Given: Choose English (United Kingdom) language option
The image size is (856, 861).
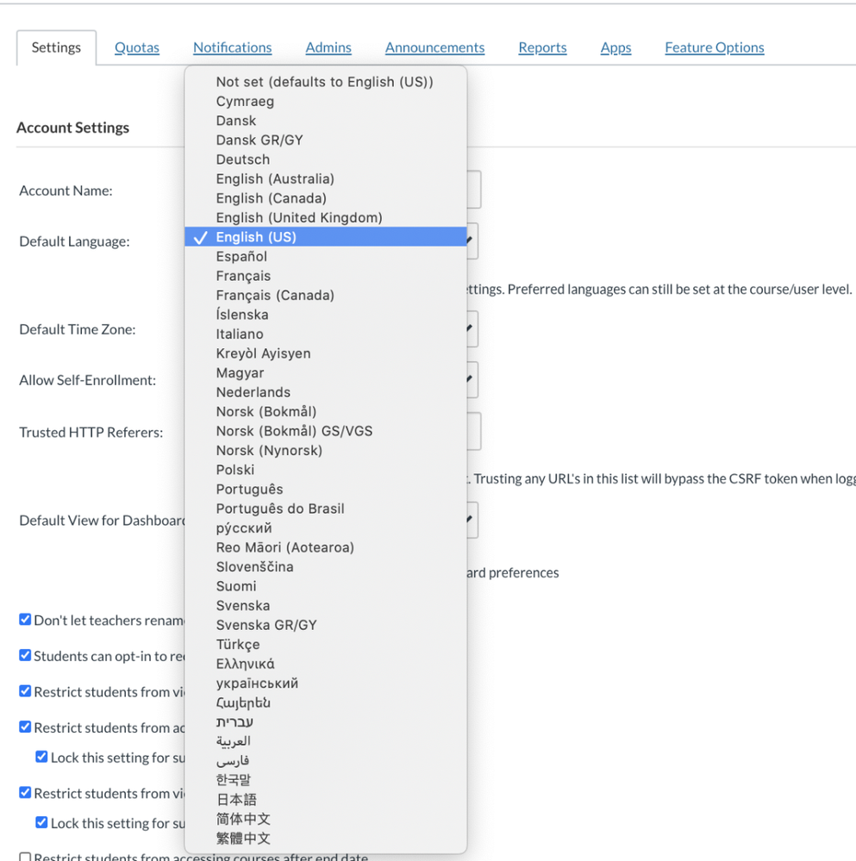Looking at the screenshot, I should 298,218.
